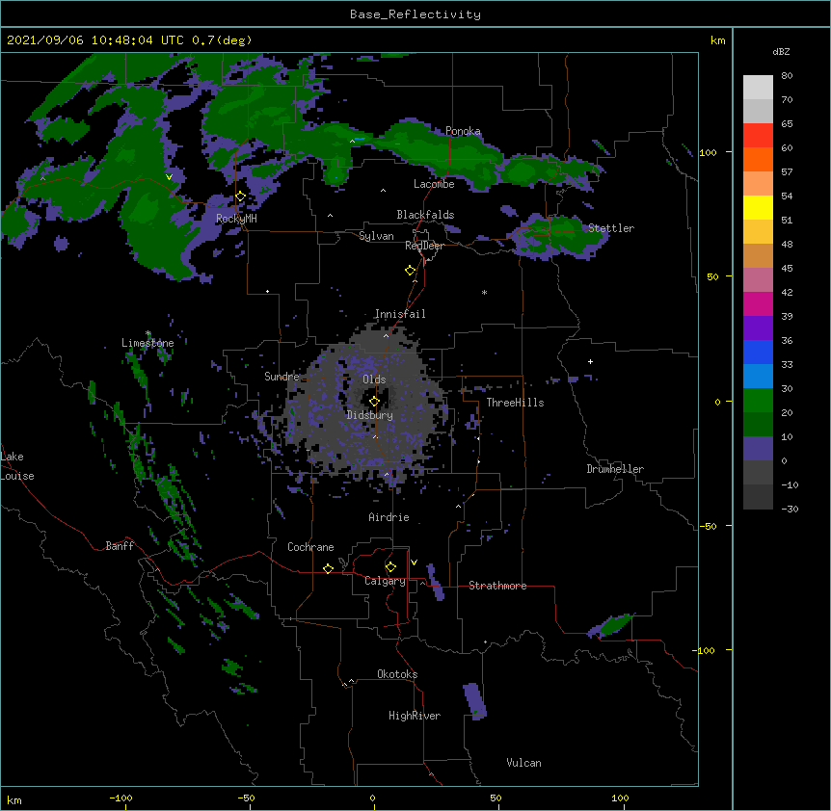
Task: Click the Sylvan label
Action: [376, 236]
